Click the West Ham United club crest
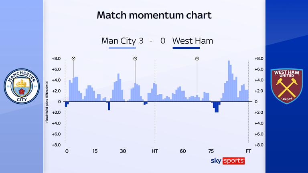The width and height of the screenshot is (308, 173). point(286,86)
